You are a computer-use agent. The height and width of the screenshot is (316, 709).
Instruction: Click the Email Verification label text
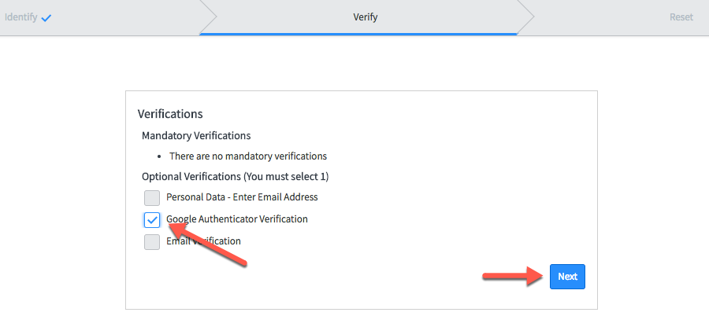point(203,241)
